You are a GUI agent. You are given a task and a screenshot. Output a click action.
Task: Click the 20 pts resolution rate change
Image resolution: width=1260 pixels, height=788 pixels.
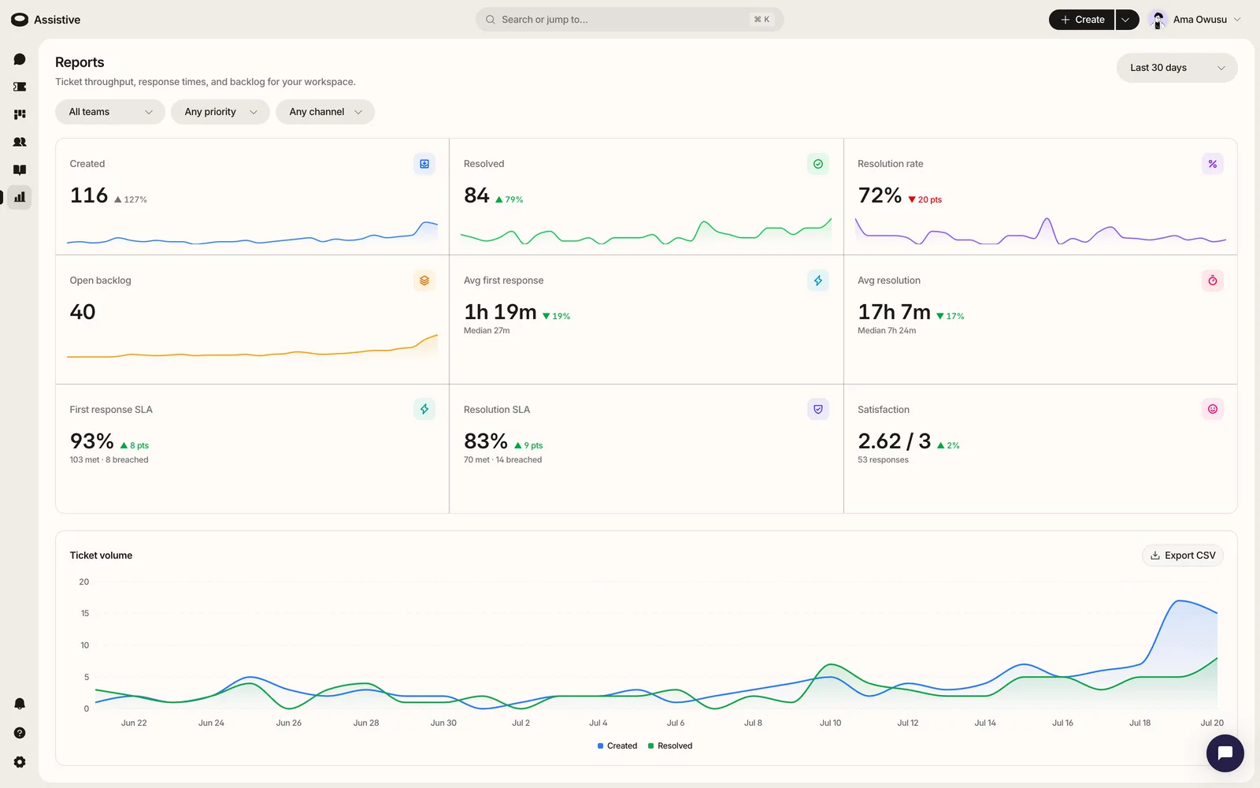click(x=925, y=200)
